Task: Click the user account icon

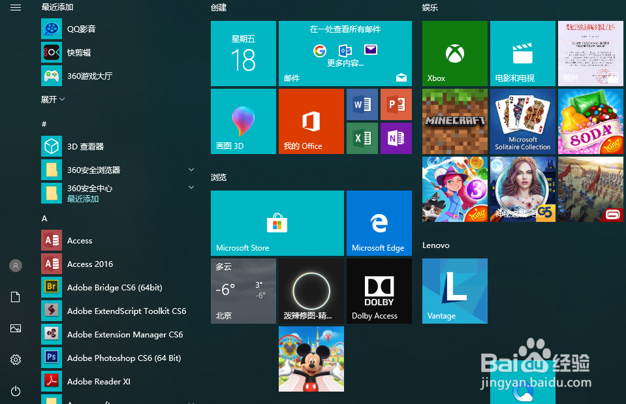Action: (16, 266)
